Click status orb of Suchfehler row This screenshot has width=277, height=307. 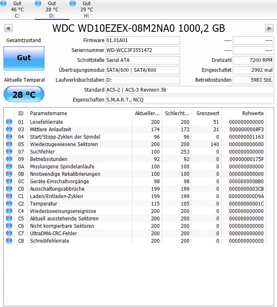[x=9, y=151]
